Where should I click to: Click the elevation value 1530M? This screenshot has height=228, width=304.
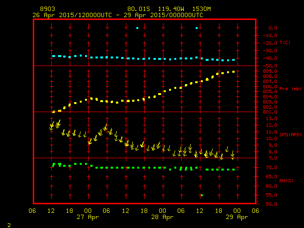coord(201,9)
